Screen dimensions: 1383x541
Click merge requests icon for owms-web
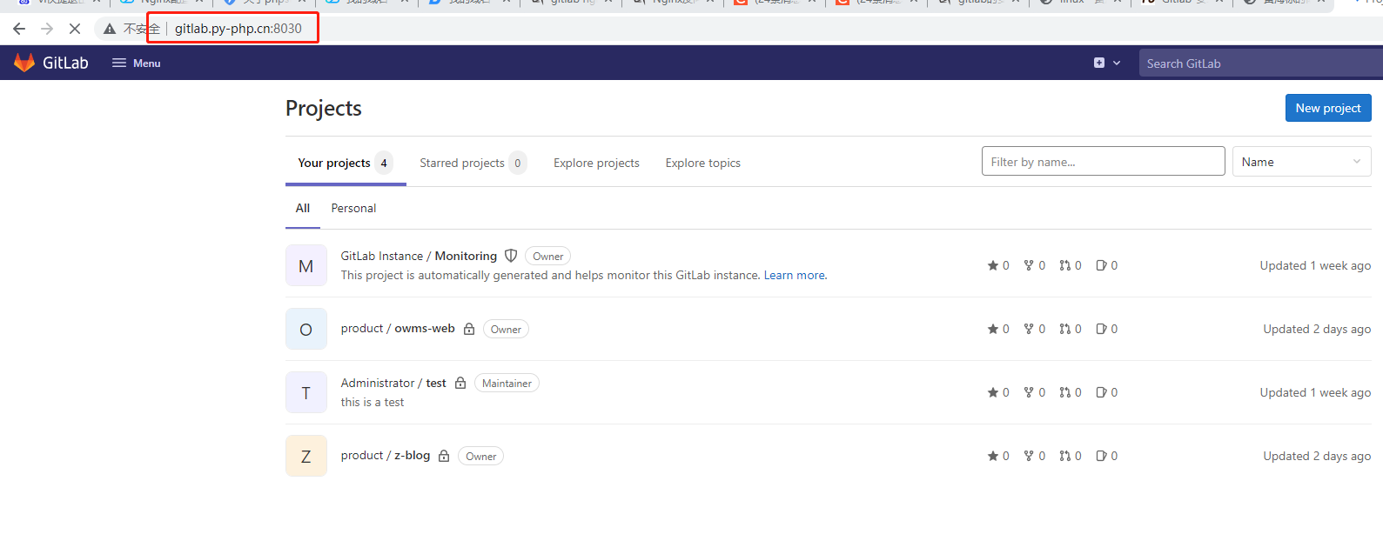[x=1064, y=329]
